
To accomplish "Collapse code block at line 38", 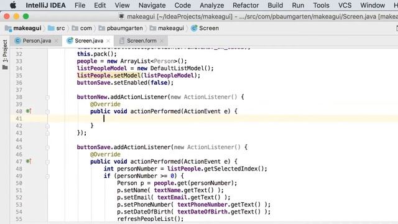I will point(47,97).
